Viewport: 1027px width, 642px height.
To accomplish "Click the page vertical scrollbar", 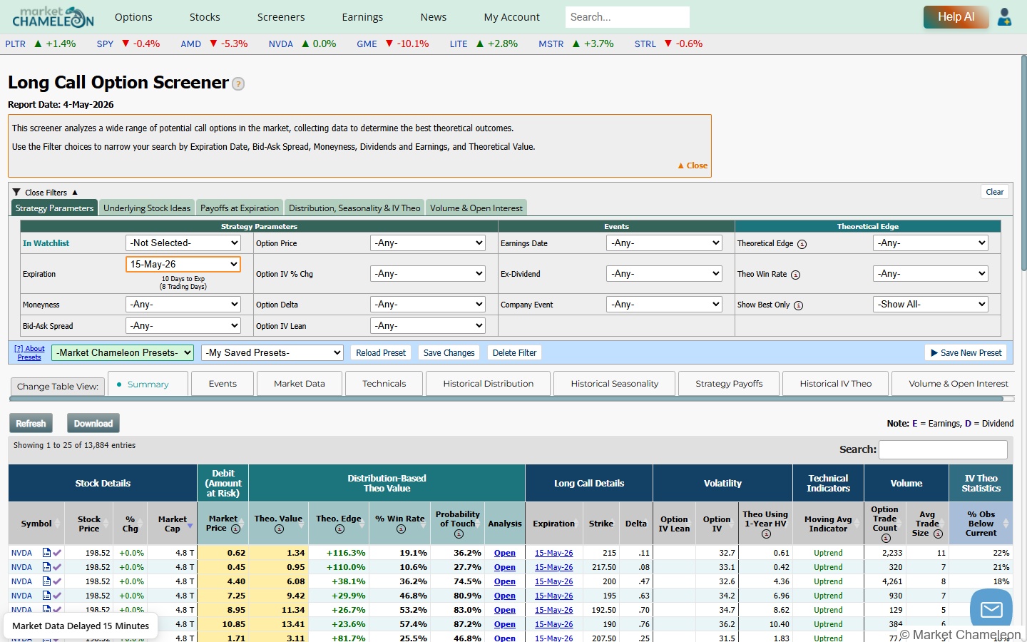I will point(1023,164).
